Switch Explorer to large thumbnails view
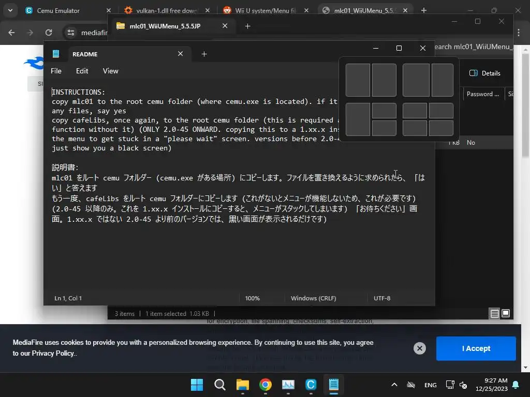Screen dimensions: 530x397 click(506, 313)
